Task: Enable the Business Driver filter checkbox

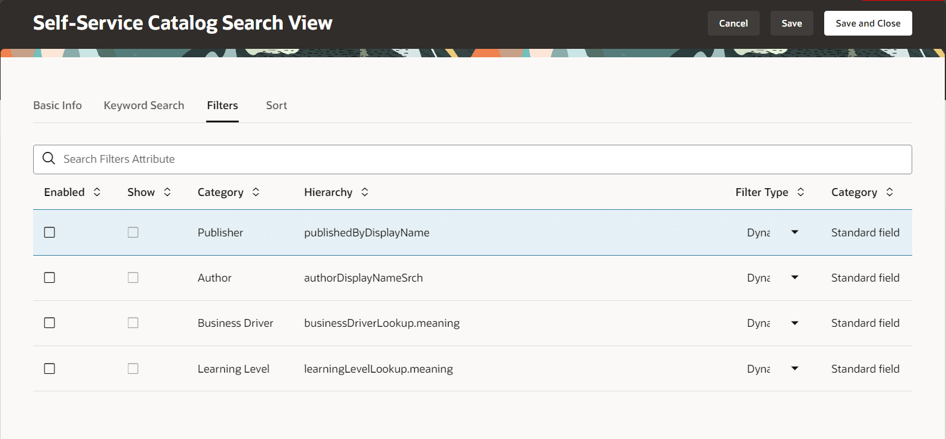Action: click(49, 323)
